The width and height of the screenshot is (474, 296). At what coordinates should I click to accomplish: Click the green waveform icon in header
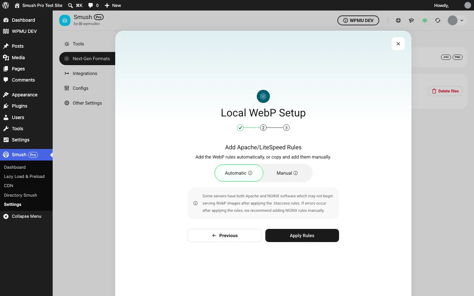tap(425, 20)
